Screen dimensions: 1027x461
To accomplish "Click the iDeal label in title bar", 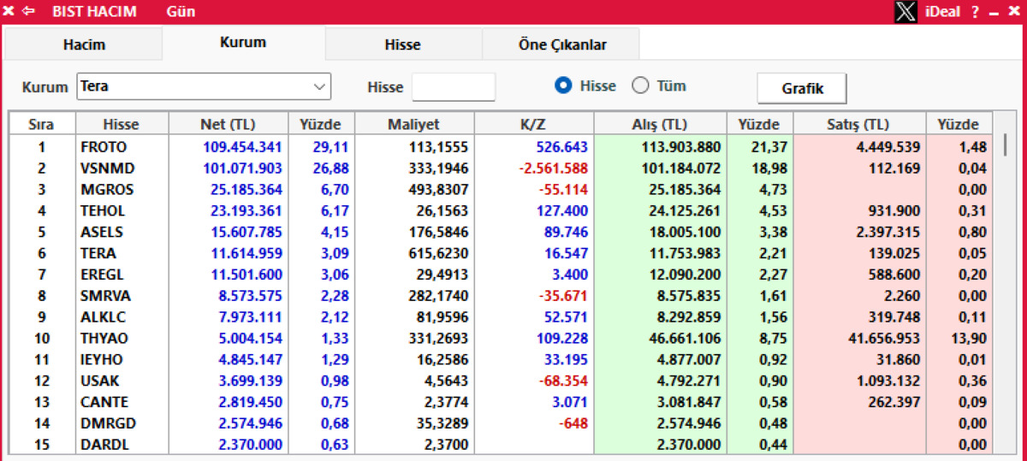I will [944, 12].
